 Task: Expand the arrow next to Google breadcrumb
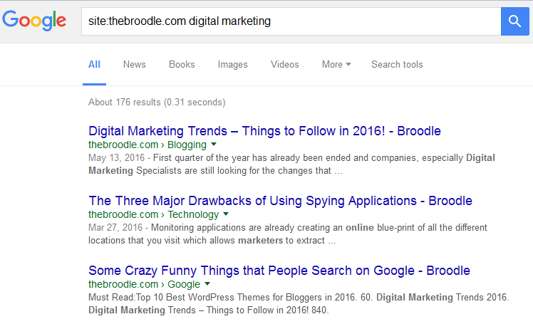[207, 283]
